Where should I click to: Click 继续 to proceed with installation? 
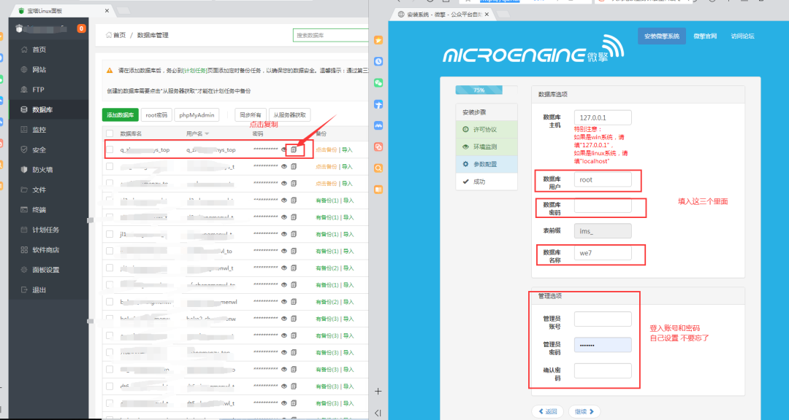coord(584,411)
